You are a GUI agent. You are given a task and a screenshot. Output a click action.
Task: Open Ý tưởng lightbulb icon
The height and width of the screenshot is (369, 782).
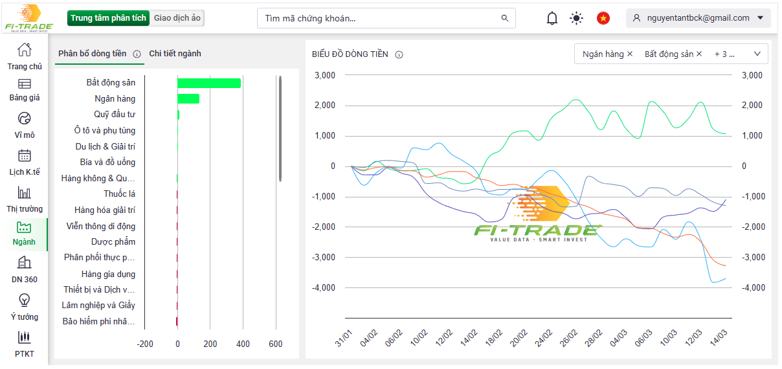click(x=24, y=300)
